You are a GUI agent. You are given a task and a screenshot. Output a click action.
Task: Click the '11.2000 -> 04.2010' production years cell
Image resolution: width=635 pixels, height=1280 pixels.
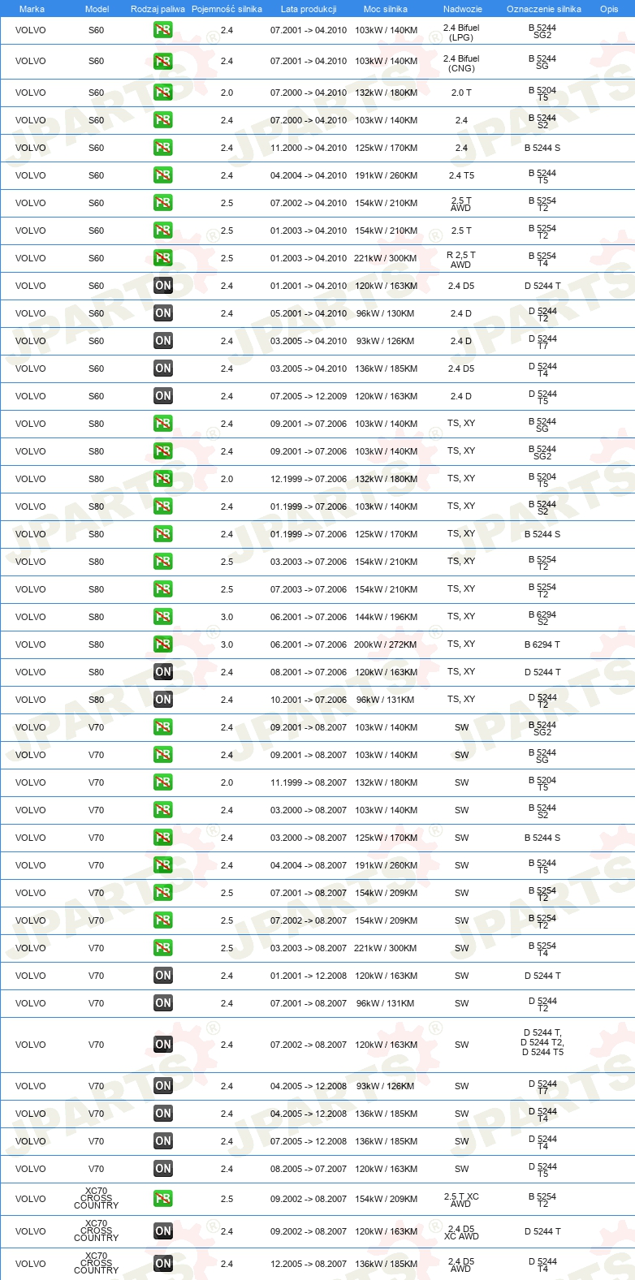309,148
